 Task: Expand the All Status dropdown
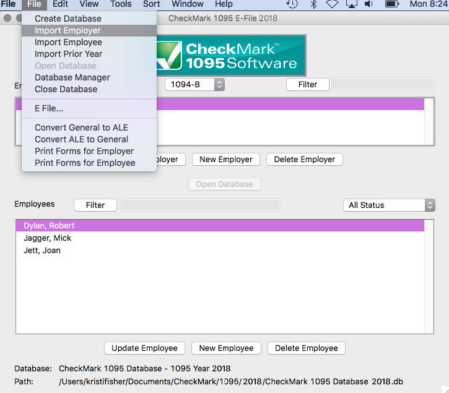(389, 205)
